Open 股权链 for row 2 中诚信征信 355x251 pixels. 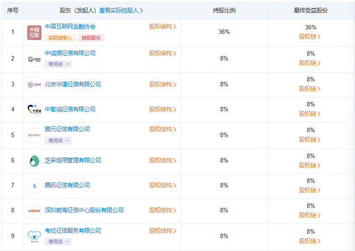pos(310,63)
